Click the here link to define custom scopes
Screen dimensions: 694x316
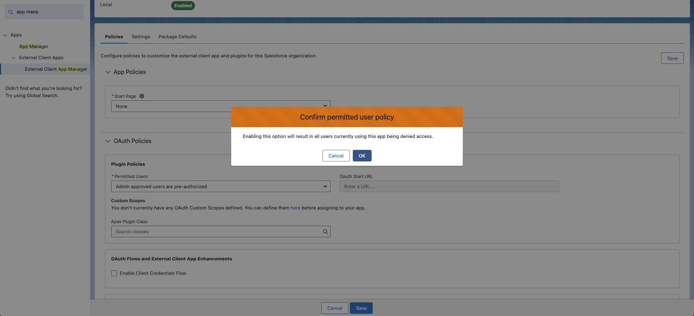click(296, 208)
